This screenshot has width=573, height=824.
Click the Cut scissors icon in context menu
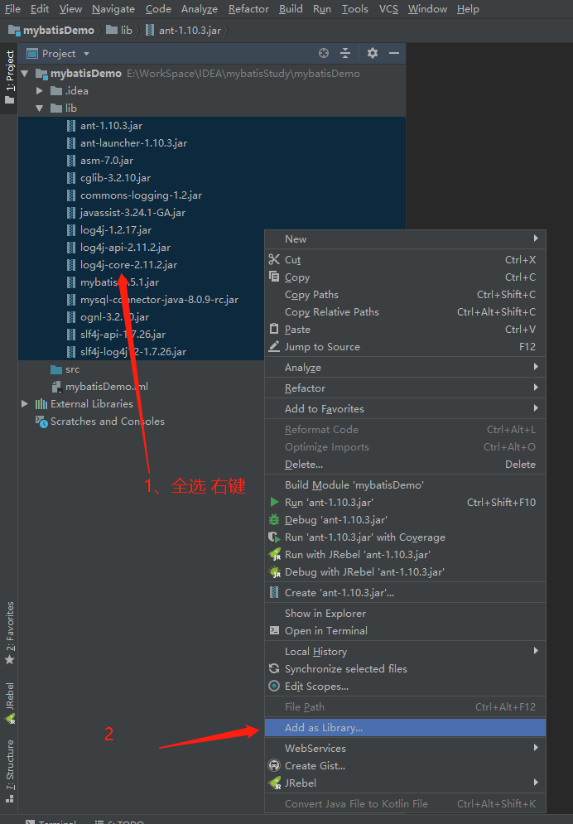point(274,259)
